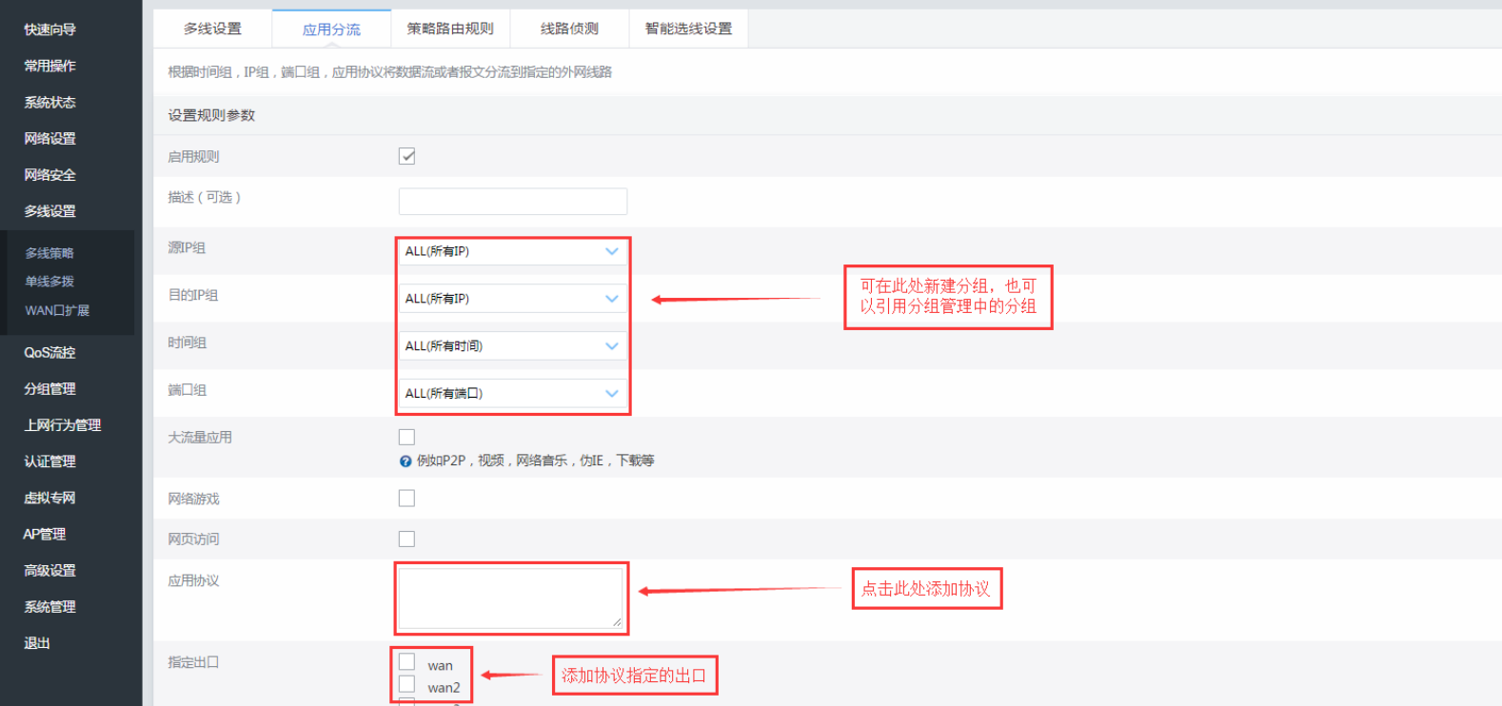
Task: Go to the 智能选线设置 tab
Action: point(688,29)
